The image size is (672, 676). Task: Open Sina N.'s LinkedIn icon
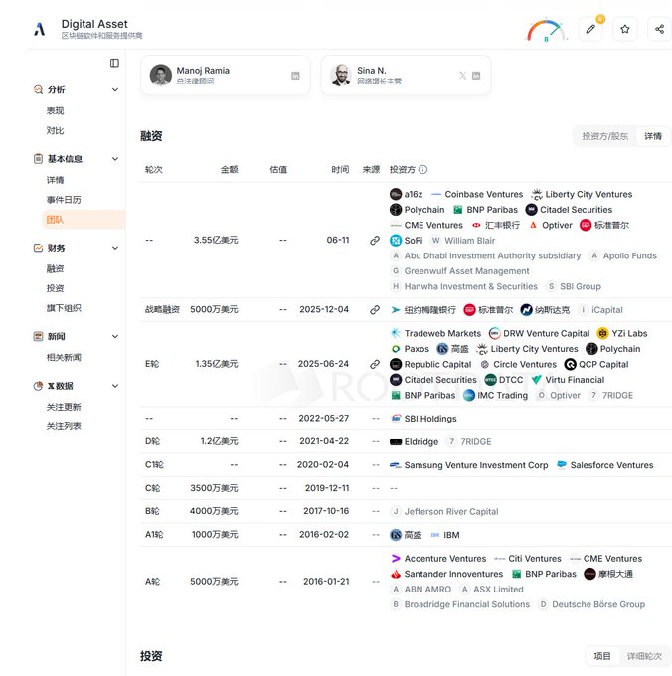tap(476, 76)
